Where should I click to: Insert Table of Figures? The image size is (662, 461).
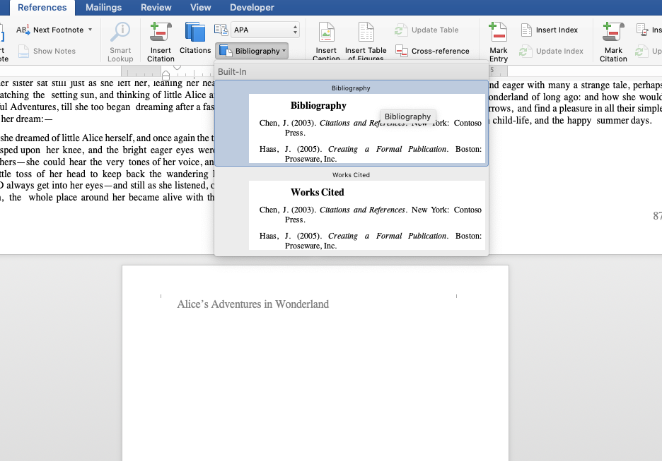(366, 39)
